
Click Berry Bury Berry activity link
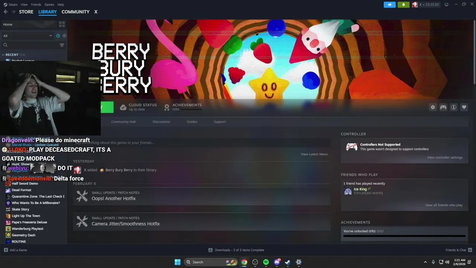coord(119,170)
